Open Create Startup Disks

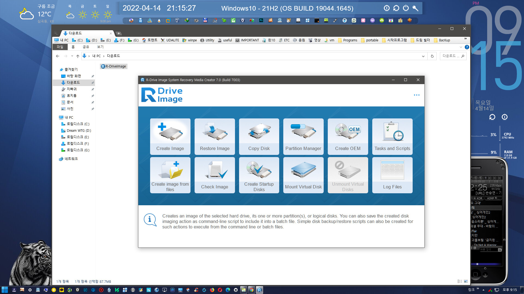tap(259, 175)
